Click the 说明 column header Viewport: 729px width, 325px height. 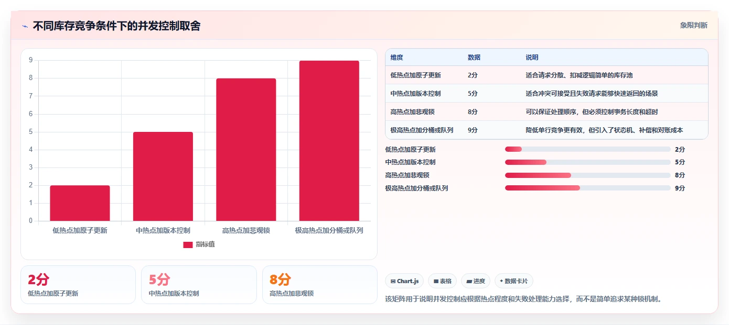pyautogui.click(x=532, y=58)
